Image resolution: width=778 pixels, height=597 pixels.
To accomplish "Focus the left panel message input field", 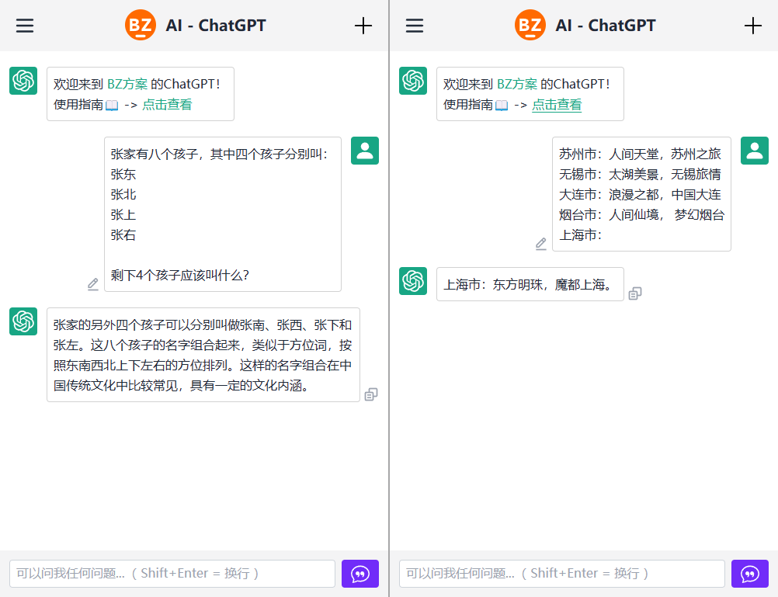I will click(x=172, y=574).
